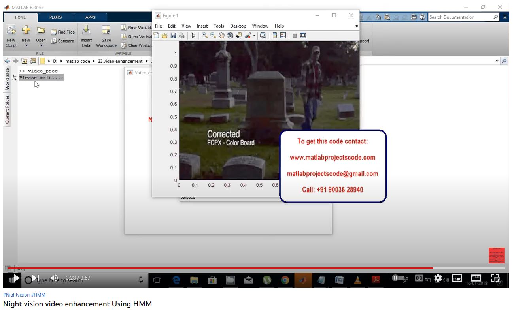Click the New Script icon in MATLAB ribbon
The width and height of the screenshot is (514, 312).
[x=11, y=30]
